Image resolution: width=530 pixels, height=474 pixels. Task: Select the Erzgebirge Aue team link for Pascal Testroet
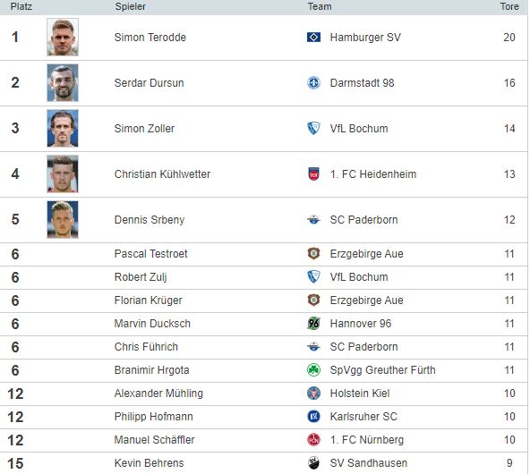coord(366,254)
